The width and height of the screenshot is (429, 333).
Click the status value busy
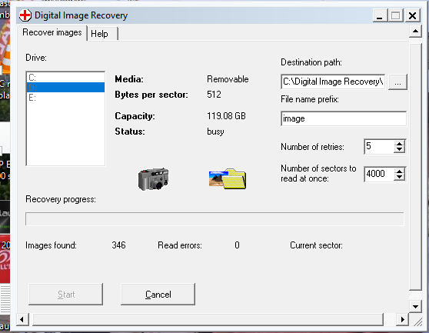click(x=215, y=132)
